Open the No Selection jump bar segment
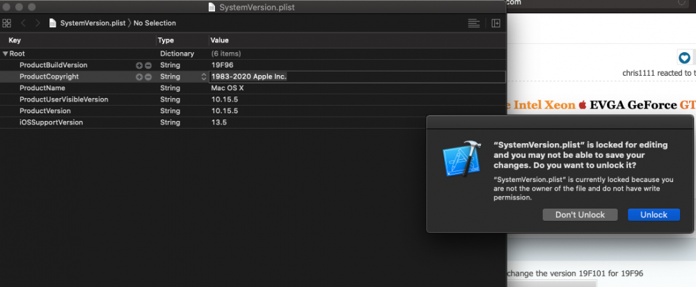This screenshot has height=287, width=696. (155, 23)
